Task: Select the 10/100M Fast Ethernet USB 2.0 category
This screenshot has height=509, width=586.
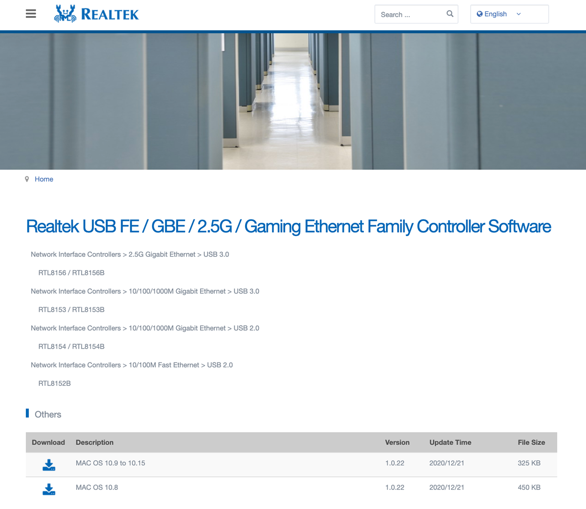Action: click(x=132, y=365)
